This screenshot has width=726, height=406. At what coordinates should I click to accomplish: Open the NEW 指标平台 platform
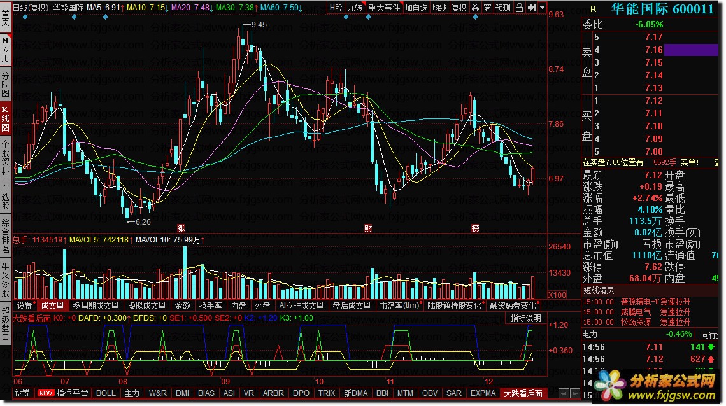(x=62, y=393)
